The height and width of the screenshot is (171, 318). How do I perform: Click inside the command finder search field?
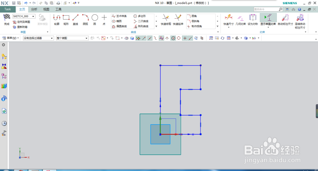tap(266, 9)
